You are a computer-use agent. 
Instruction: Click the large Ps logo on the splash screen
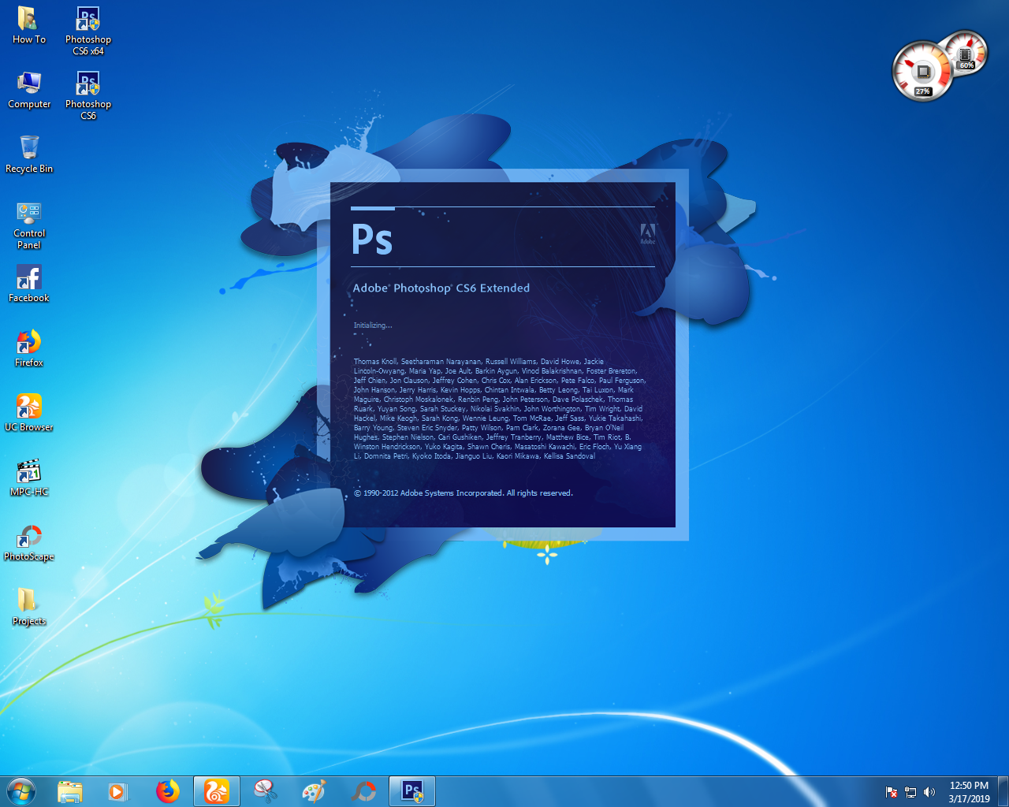pos(372,239)
